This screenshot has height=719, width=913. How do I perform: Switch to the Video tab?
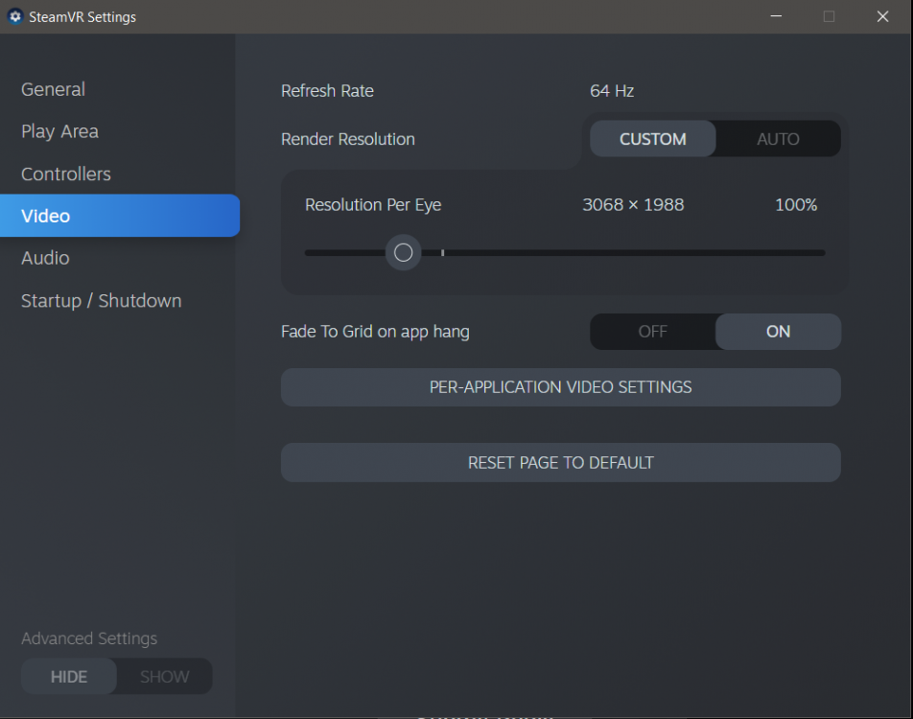click(x=45, y=216)
